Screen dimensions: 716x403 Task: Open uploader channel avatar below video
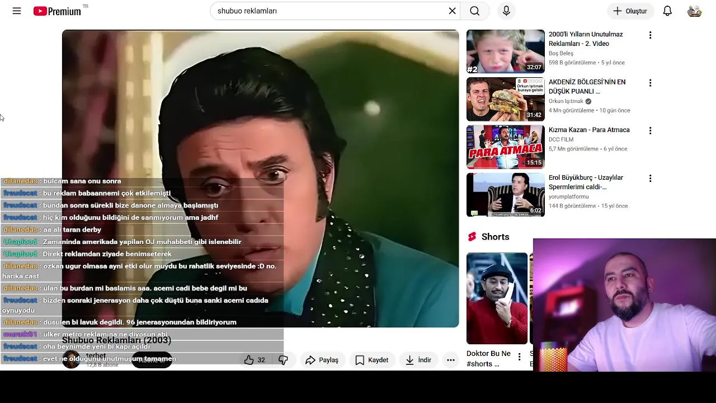pyautogui.click(x=71, y=359)
